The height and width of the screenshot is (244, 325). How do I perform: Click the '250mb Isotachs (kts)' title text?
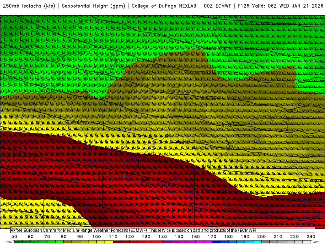[x=29, y=6]
